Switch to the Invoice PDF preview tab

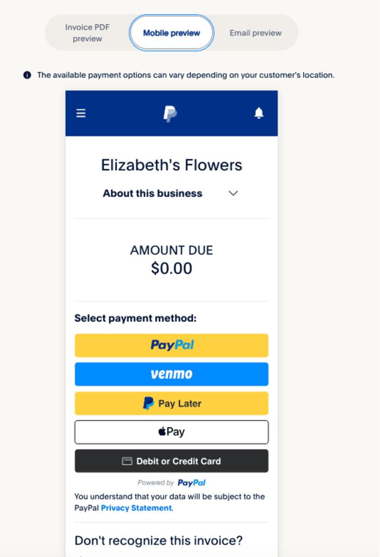(87, 33)
